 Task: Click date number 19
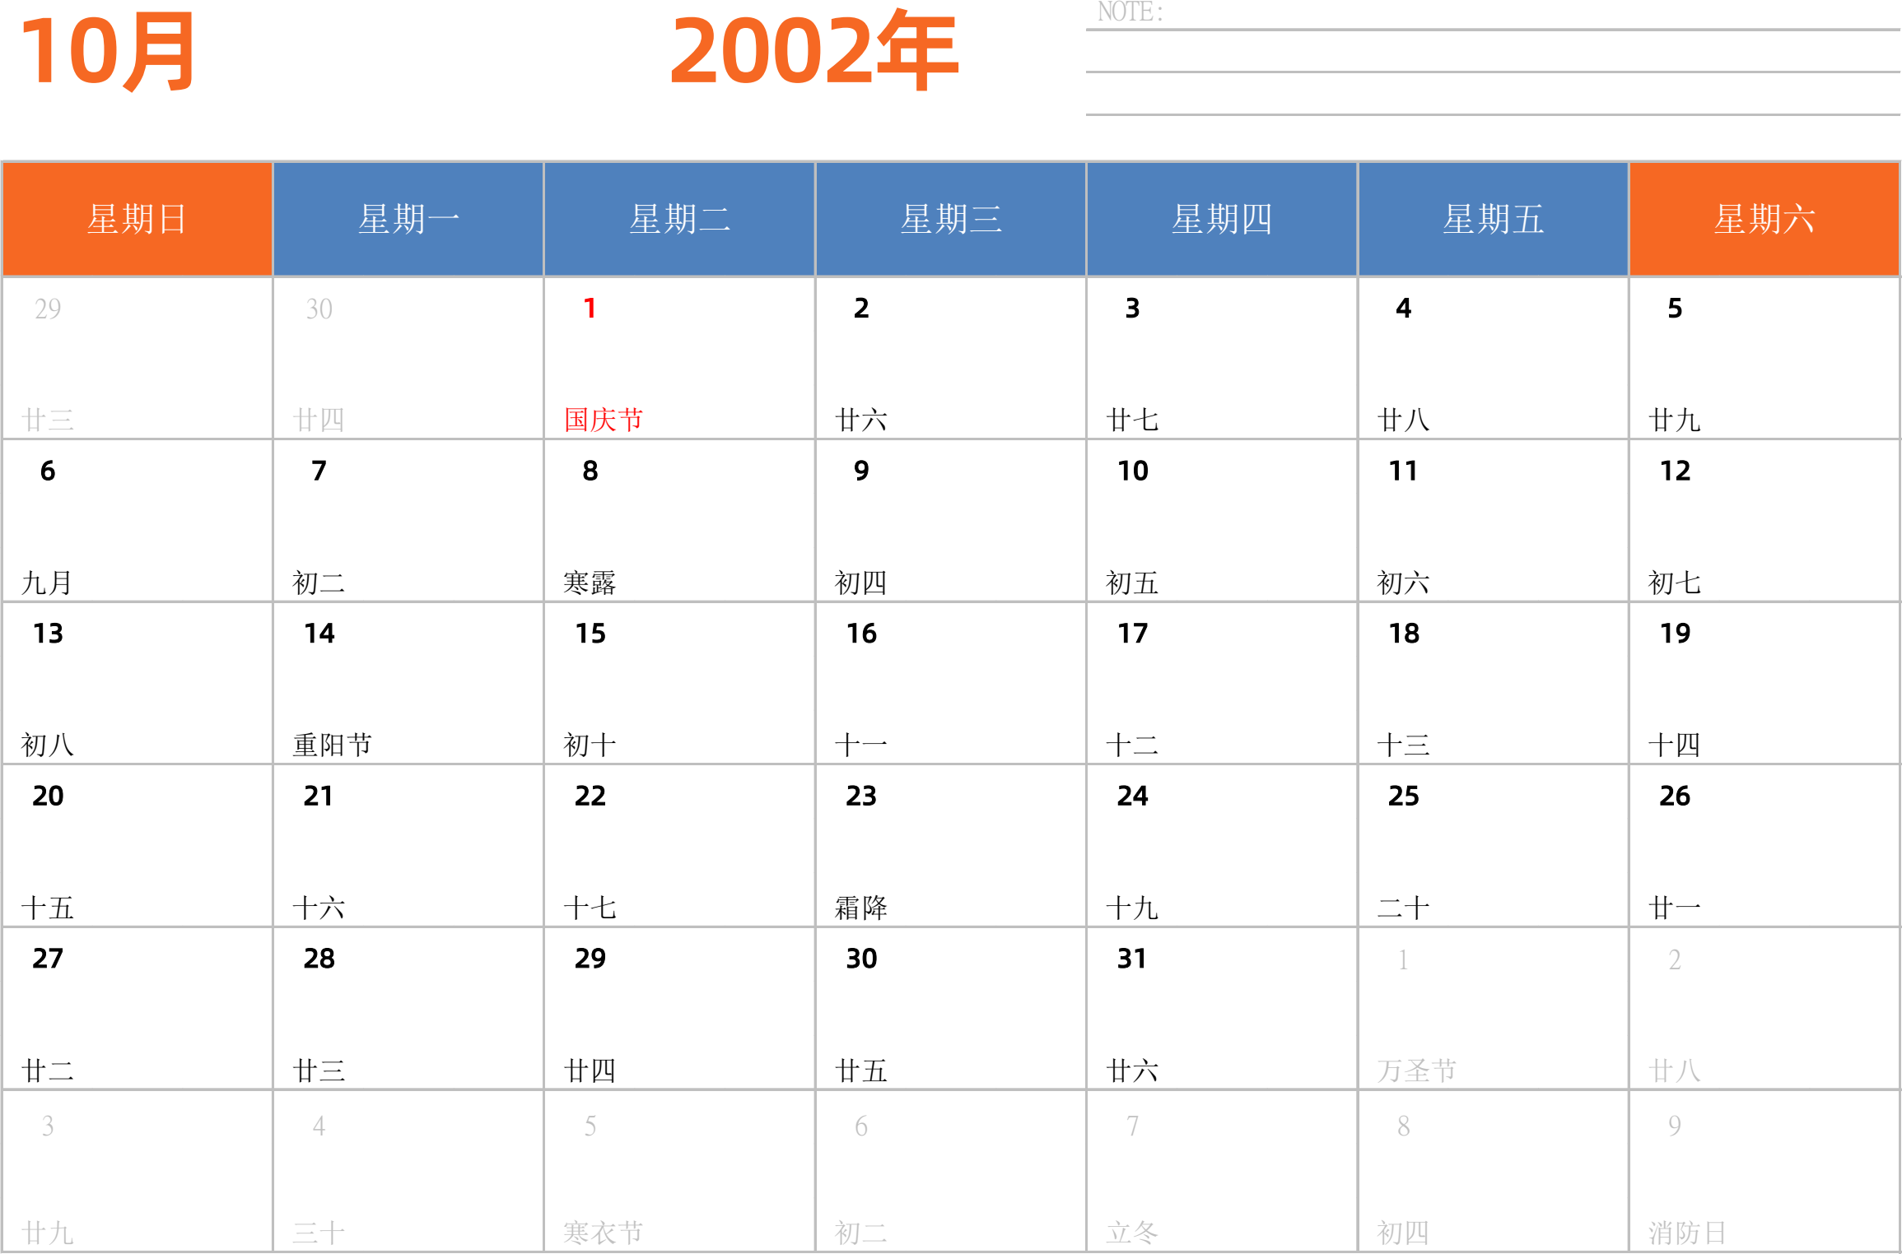pyautogui.click(x=1676, y=634)
